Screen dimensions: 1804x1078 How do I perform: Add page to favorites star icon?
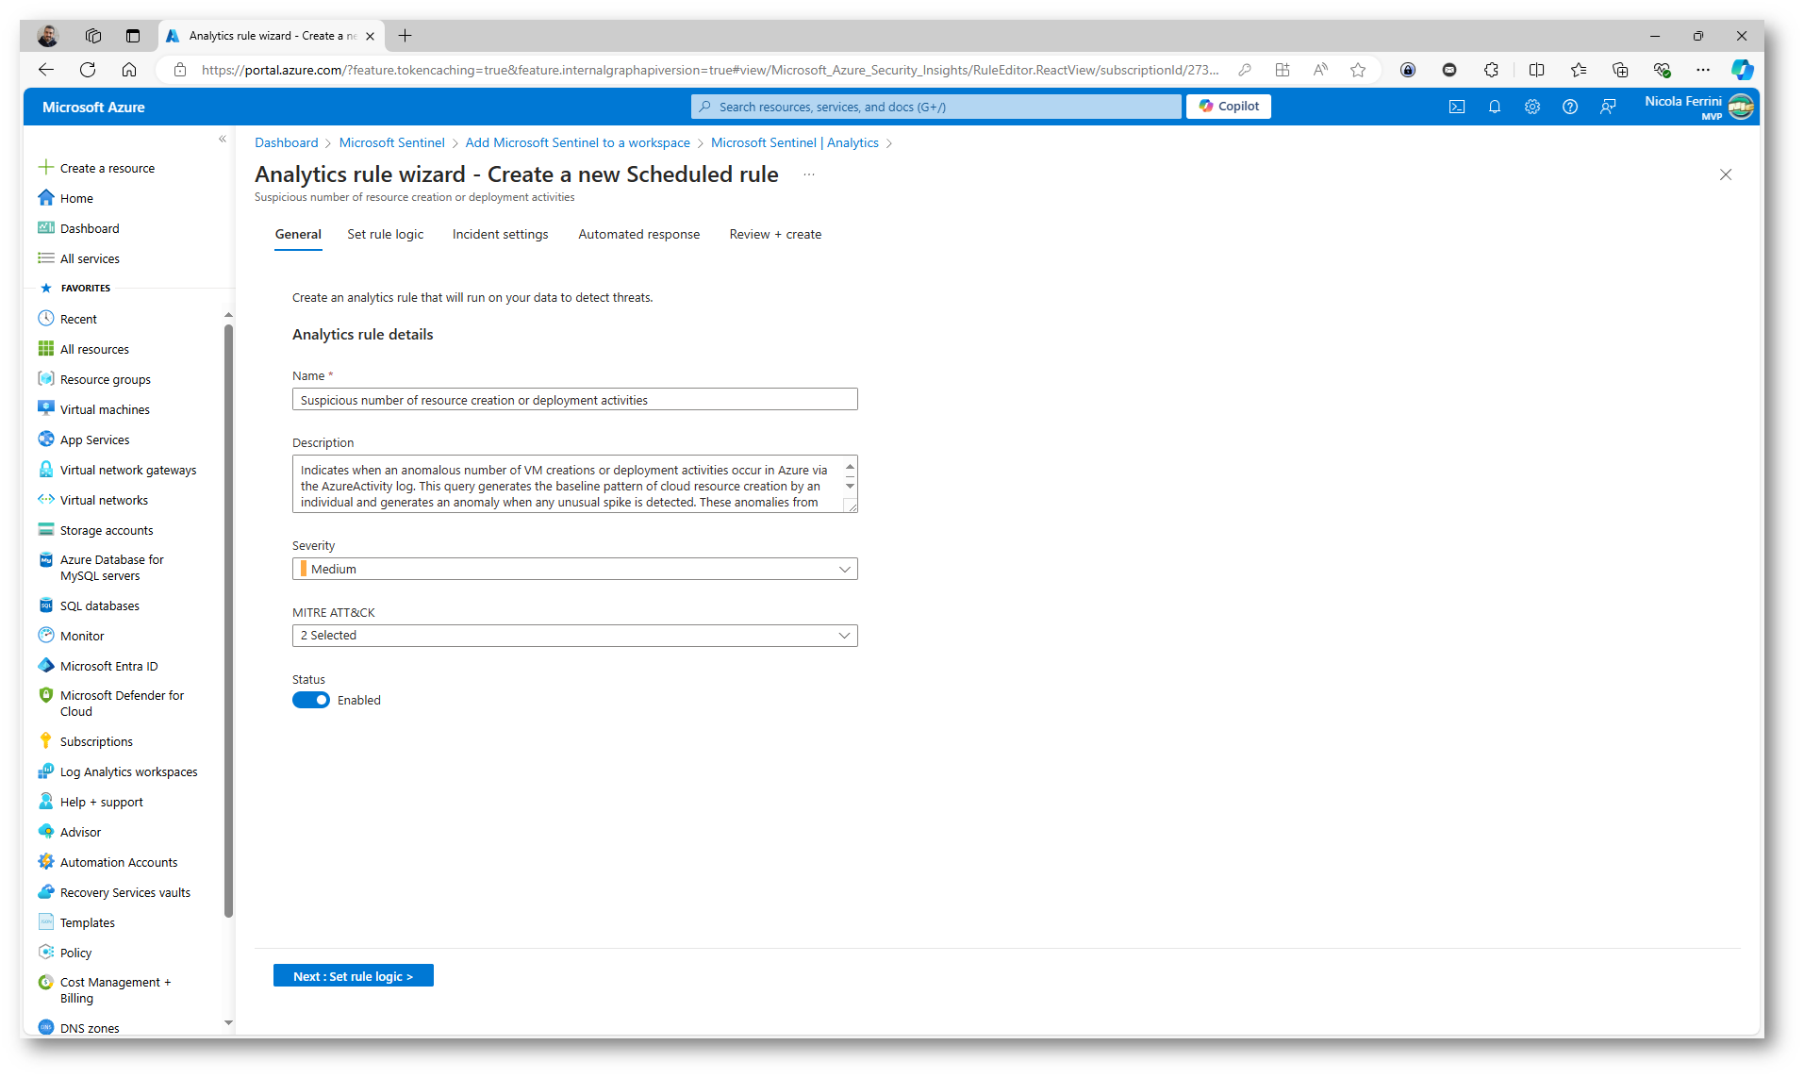coord(1358,70)
